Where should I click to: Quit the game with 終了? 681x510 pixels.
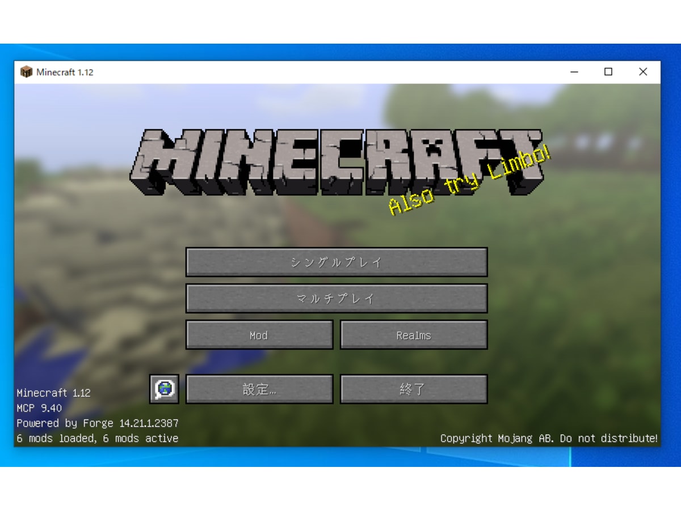click(x=414, y=389)
